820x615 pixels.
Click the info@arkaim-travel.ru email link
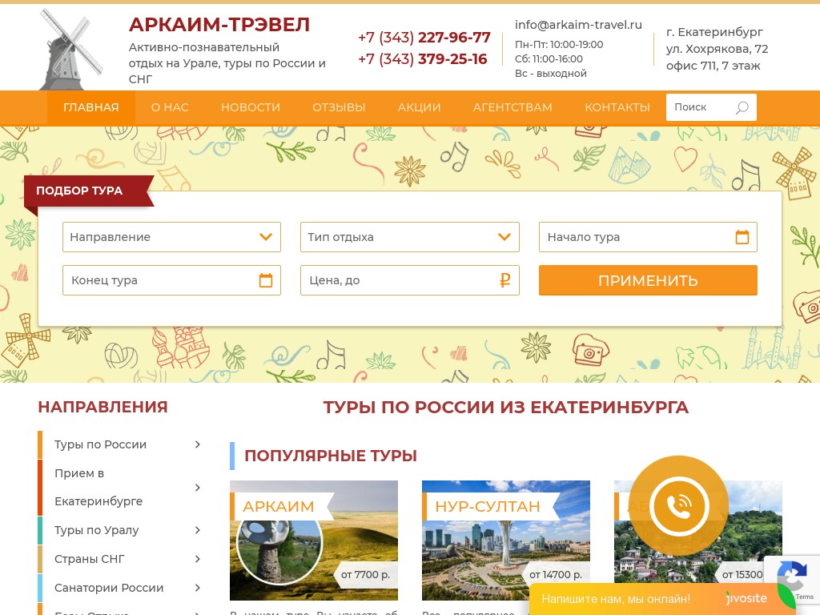coord(578,25)
